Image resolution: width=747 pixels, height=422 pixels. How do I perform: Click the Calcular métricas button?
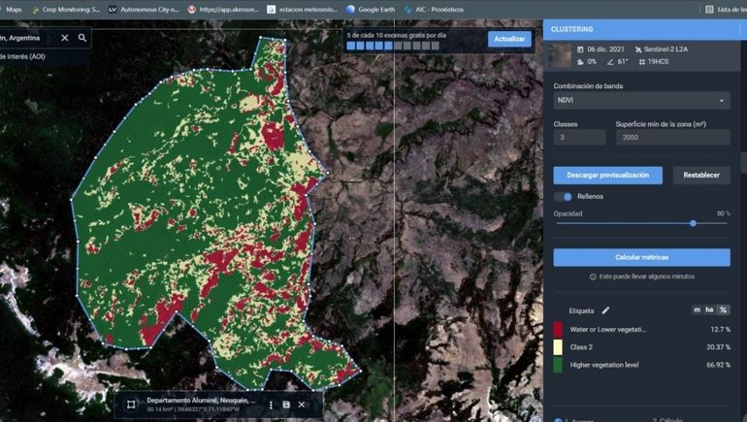click(x=641, y=257)
